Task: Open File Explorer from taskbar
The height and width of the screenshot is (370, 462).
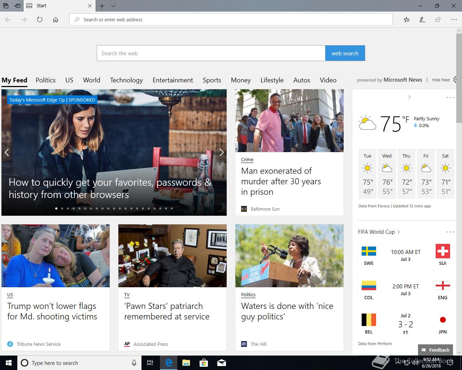Action: 186,363
